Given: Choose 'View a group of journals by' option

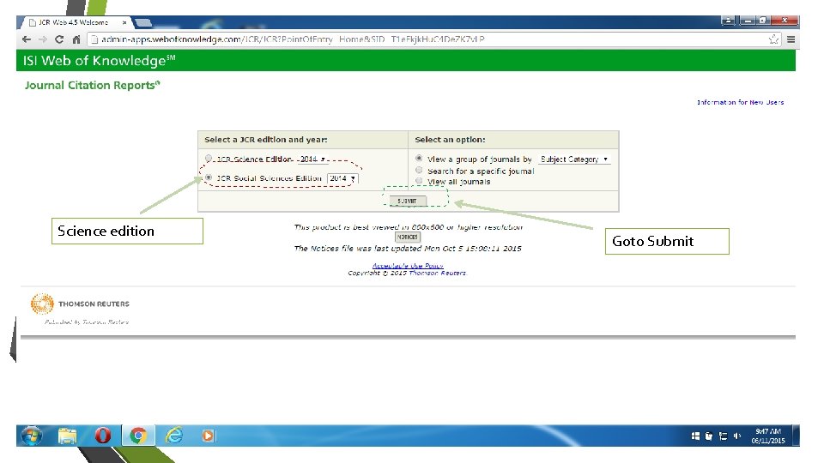Looking at the screenshot, I should (419, 158).
